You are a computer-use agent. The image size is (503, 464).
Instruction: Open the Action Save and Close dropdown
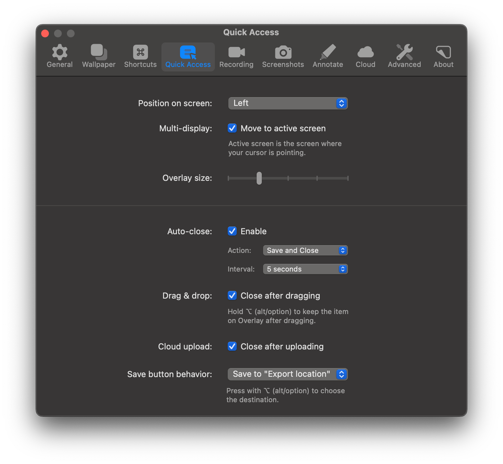(305, 250)
